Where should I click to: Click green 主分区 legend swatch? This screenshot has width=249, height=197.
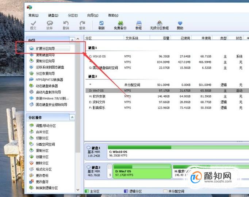tap(87, 191)
